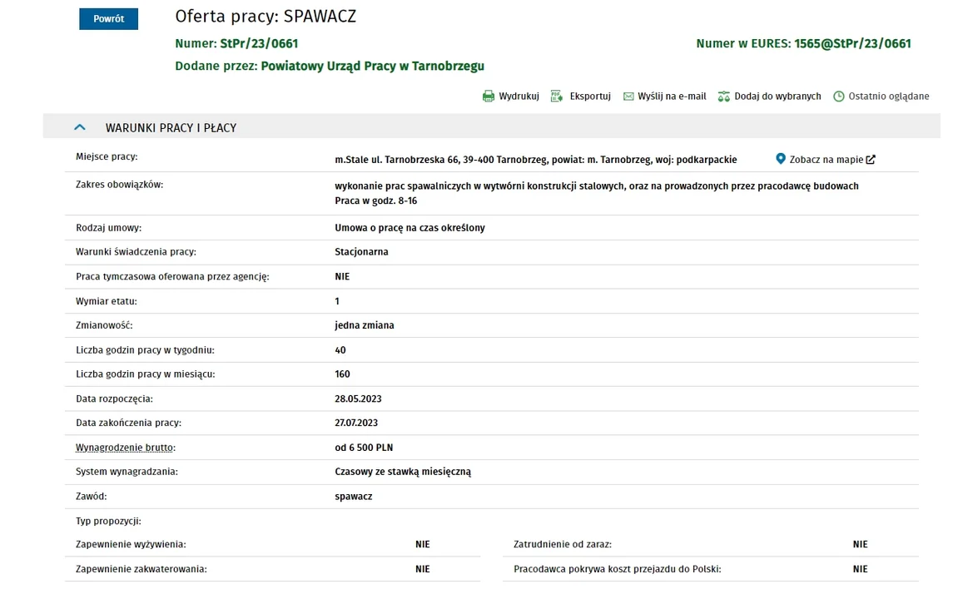
Task: Open the Wydrukuj link
Action: (x=519, y=96)
